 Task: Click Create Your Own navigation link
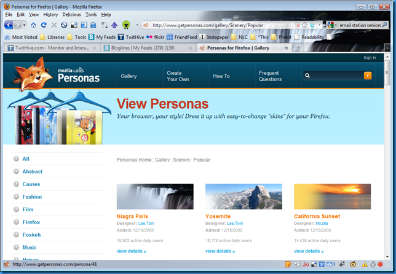pos(178,76)
